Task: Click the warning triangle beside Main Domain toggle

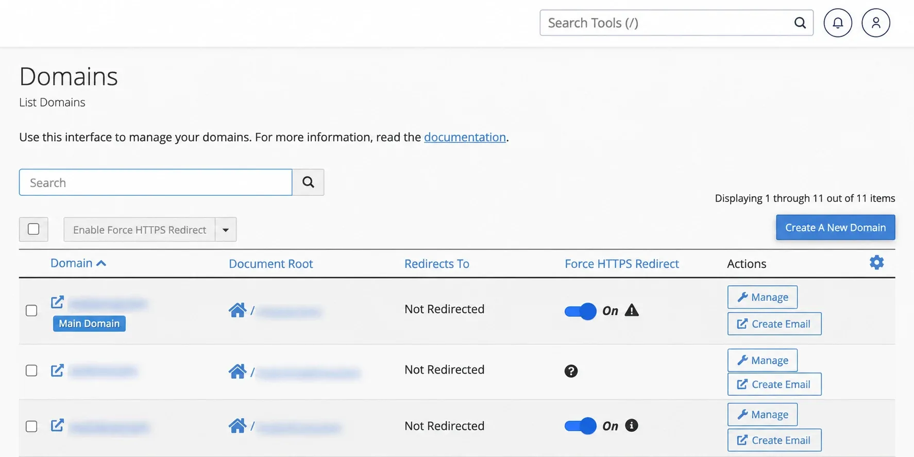Action: [x=632, y=310]
